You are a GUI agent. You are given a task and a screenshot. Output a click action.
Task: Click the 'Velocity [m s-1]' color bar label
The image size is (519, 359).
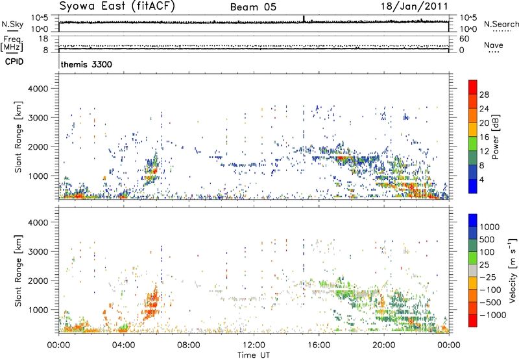513,270
